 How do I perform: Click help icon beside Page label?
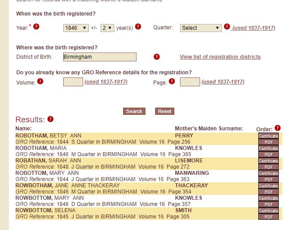tap(172, 81)
